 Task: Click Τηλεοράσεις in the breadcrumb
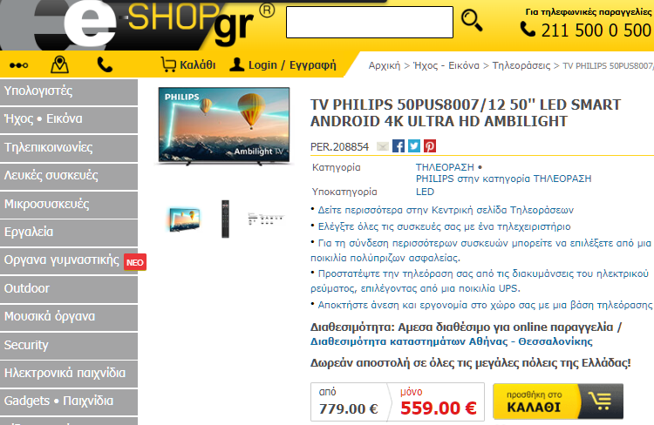click(521, 65)
